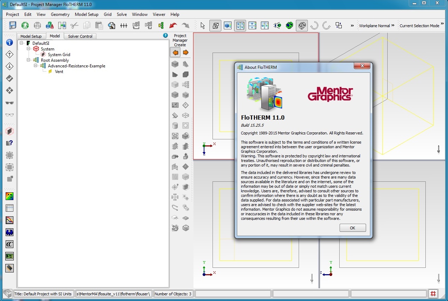Open the Project menu
Viewport: 448px width, 301px height.
(x=13, y=14)
